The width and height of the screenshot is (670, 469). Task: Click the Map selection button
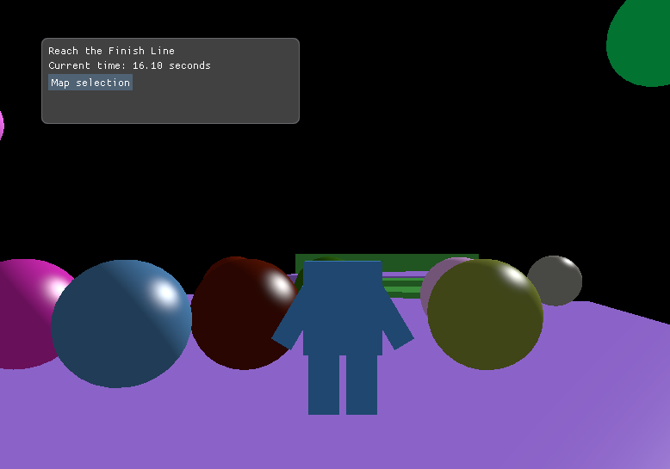pyautogui.click(x=90, y=83)
